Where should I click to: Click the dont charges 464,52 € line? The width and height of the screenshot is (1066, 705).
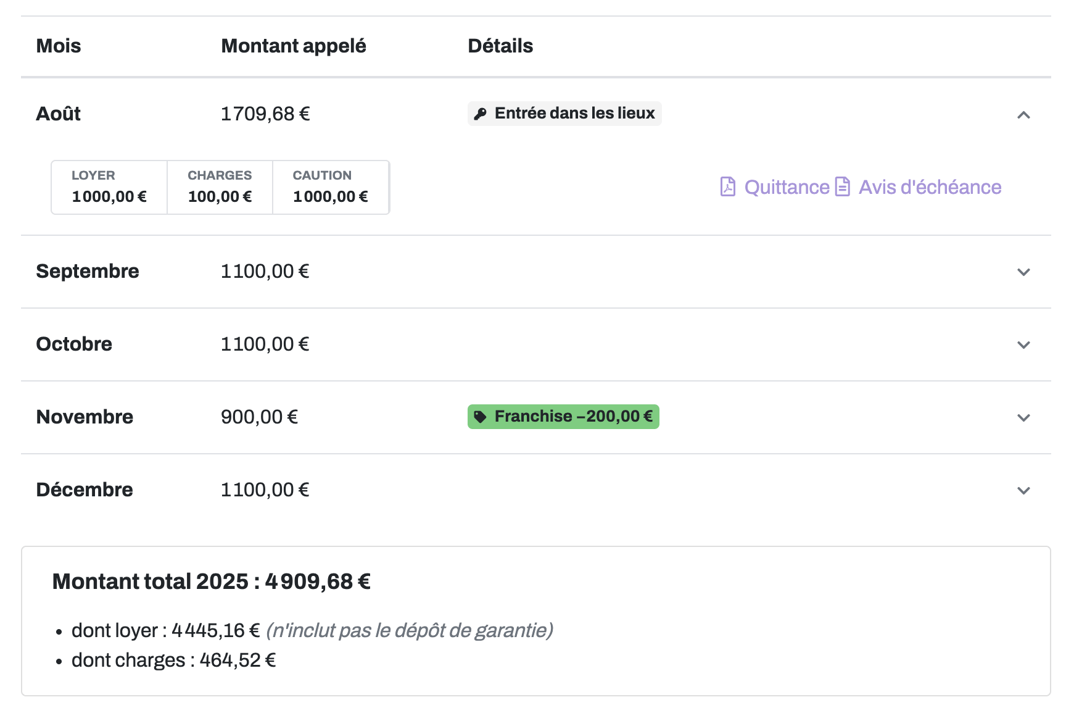click(173, 660)
